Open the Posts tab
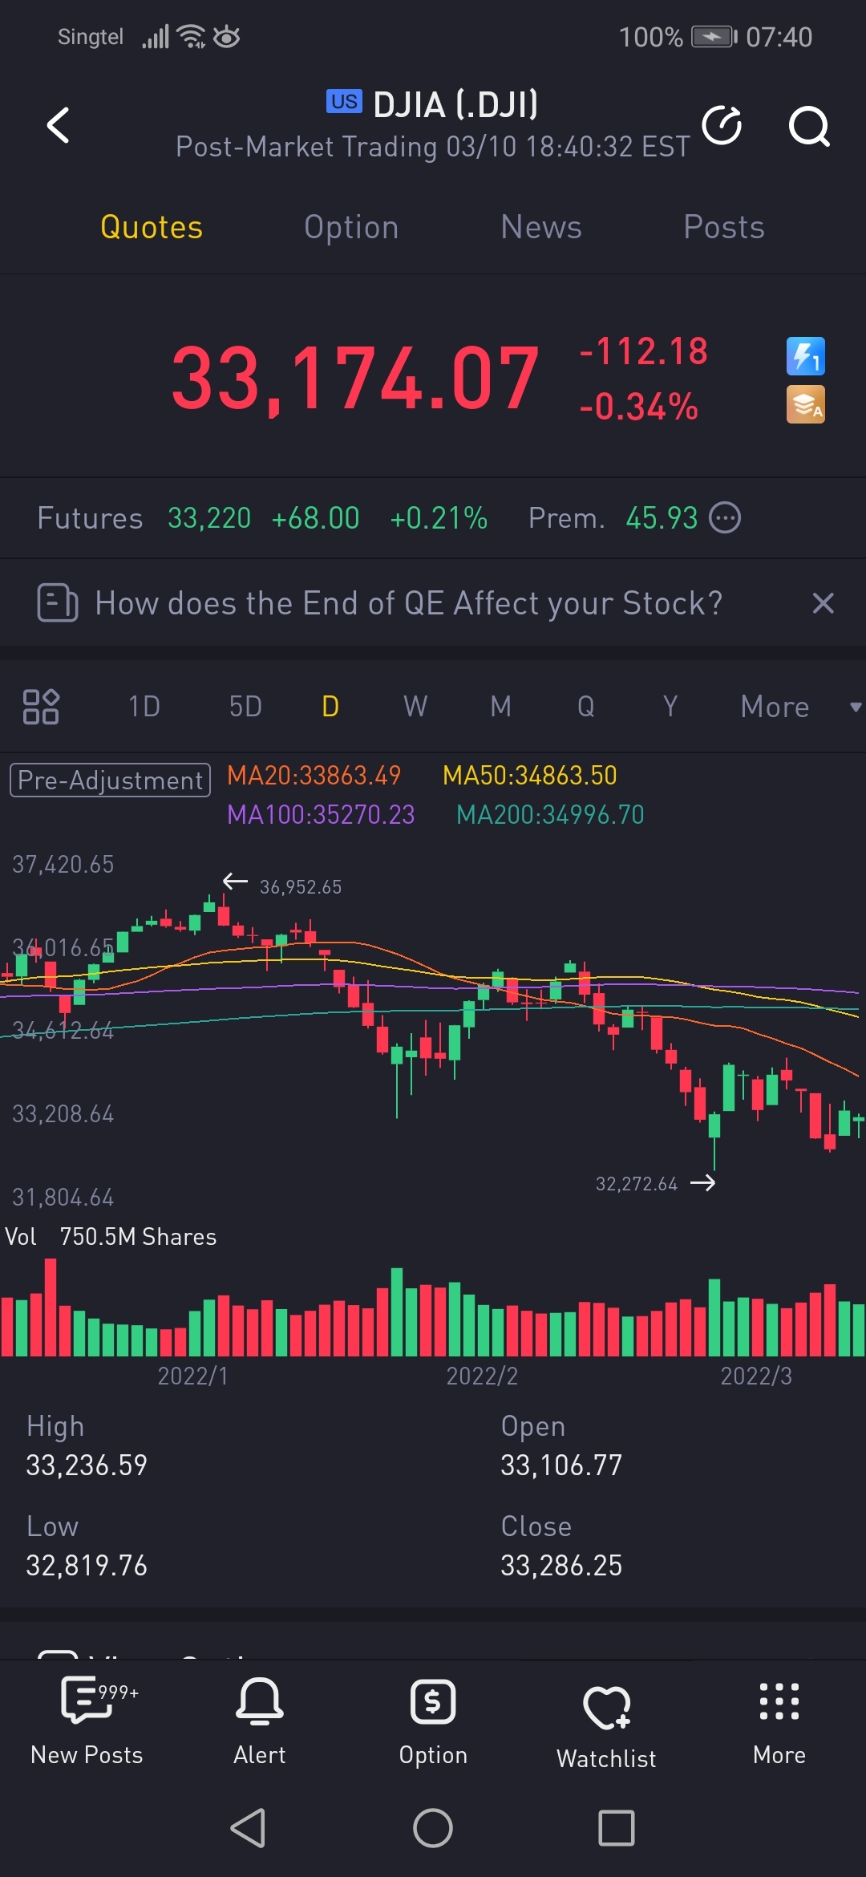This screenshot has width=866, height=1877. pyautogui.click(x=723, y=227)
